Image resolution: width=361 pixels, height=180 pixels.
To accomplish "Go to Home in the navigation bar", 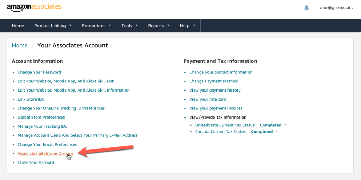I will [x=18, y=26].
